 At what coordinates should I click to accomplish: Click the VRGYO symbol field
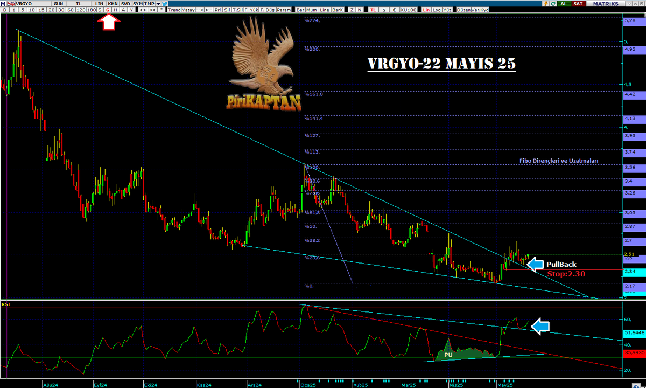[33, 4]
